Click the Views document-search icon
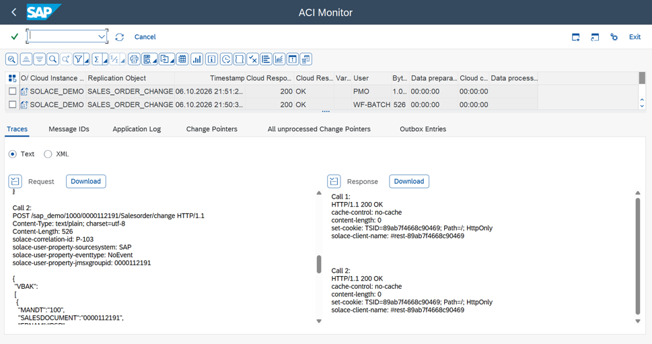The image size is (652, 344). tap(147, 59)
